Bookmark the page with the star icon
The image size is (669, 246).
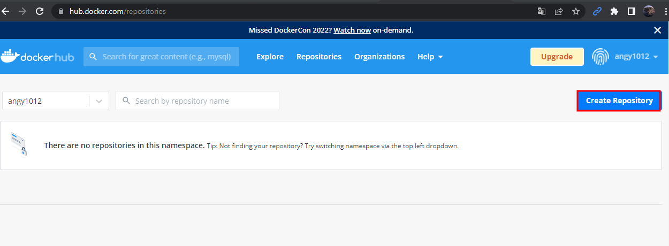click(576, 11)
